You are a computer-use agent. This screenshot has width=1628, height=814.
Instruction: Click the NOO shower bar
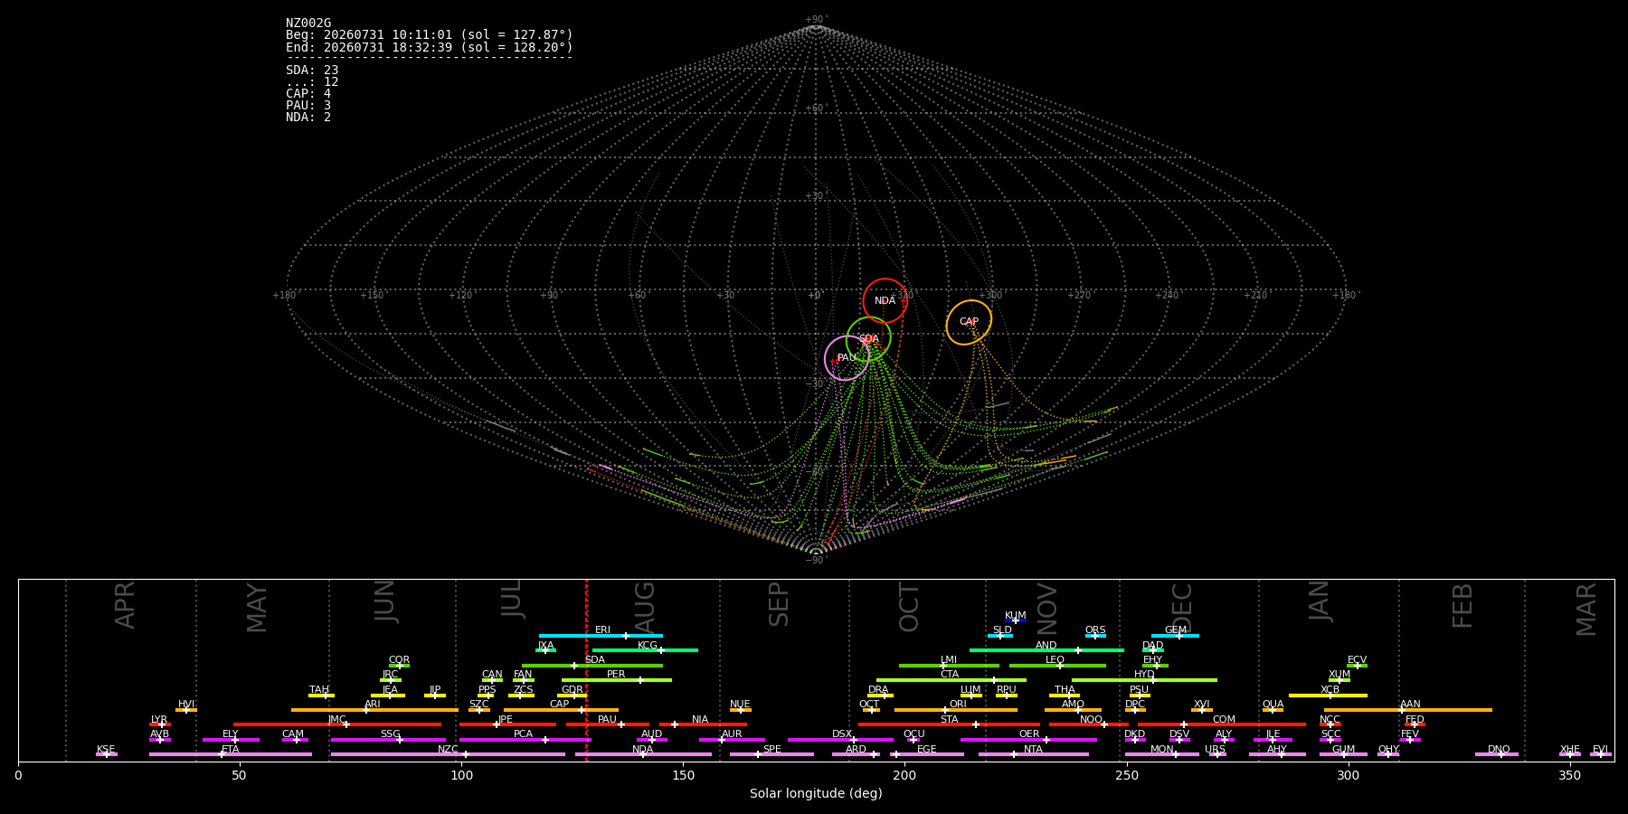(1089, 724)
